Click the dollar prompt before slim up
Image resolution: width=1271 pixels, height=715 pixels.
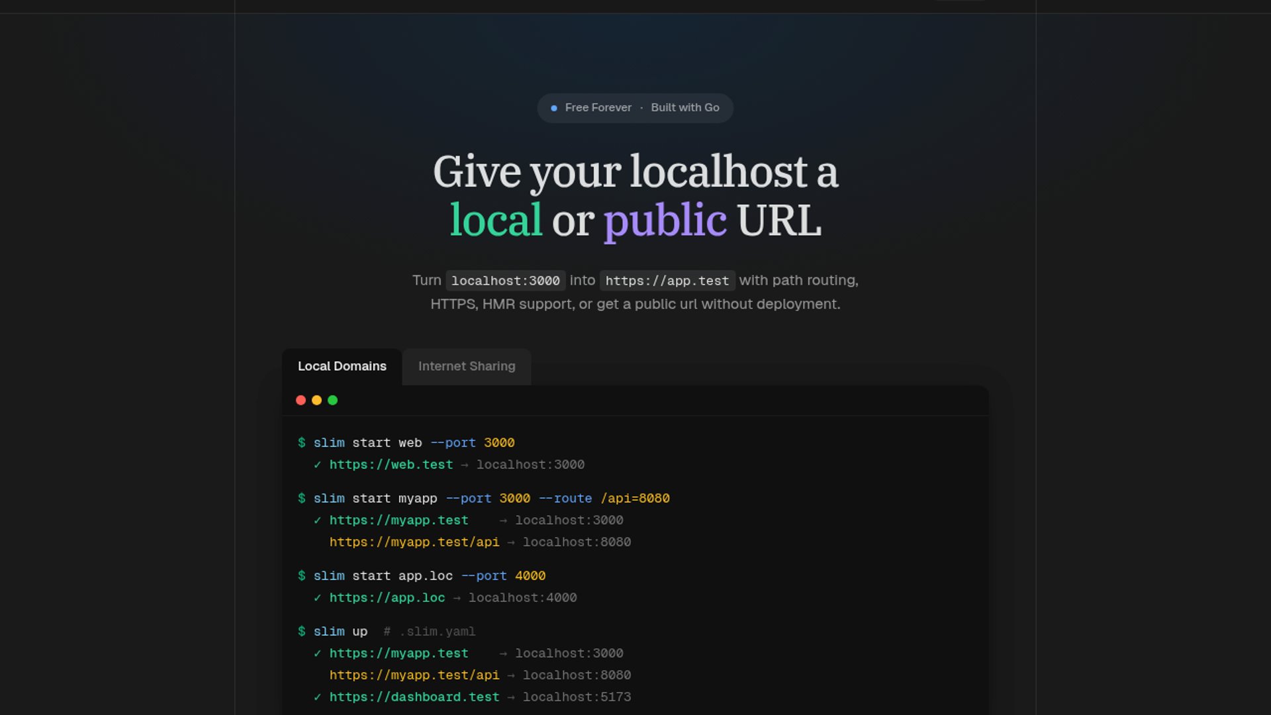(x=302, y=631)
